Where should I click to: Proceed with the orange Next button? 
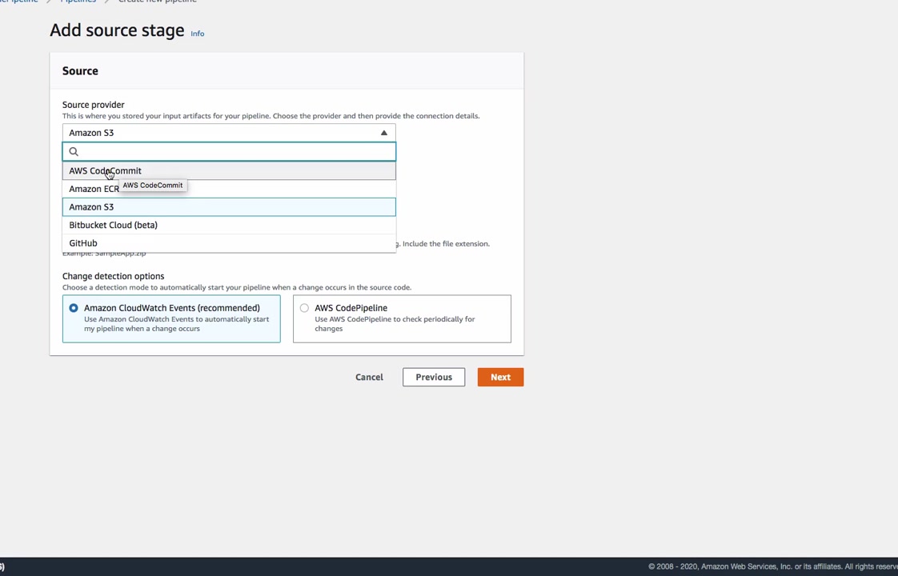click(x=500, y=378)
